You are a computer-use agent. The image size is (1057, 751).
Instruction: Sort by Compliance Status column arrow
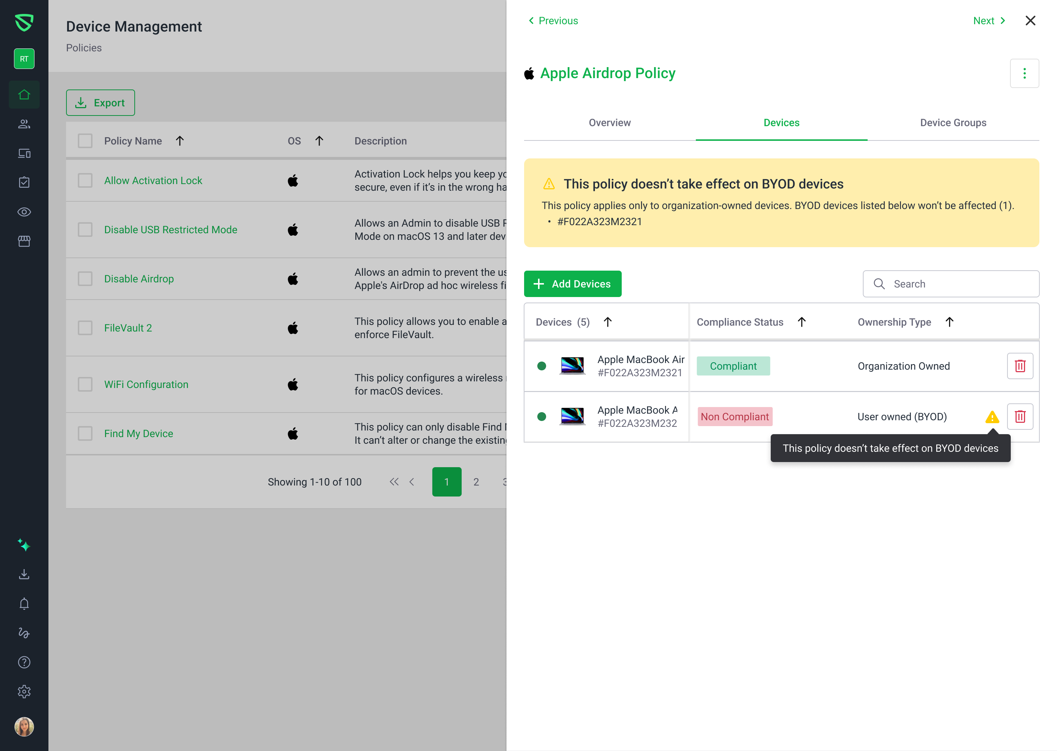(x=802, y=322)
